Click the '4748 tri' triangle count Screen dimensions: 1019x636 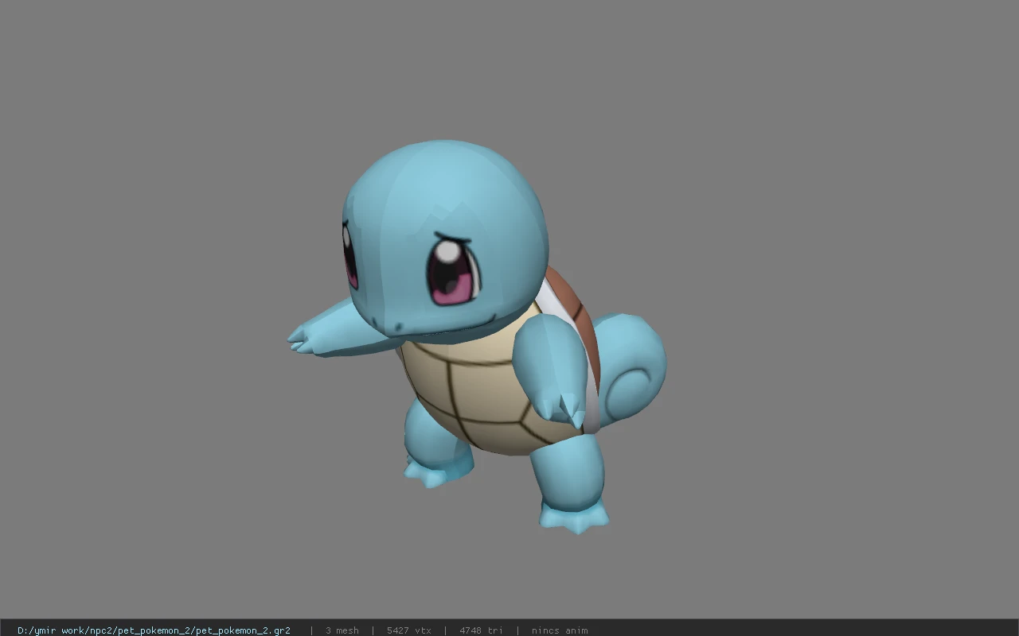pos(481,630)
